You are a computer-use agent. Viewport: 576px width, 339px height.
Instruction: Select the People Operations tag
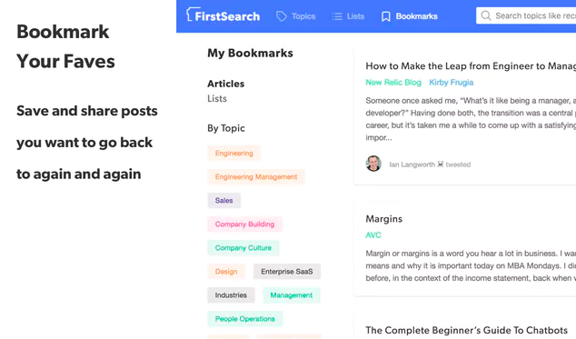point(245,319)
